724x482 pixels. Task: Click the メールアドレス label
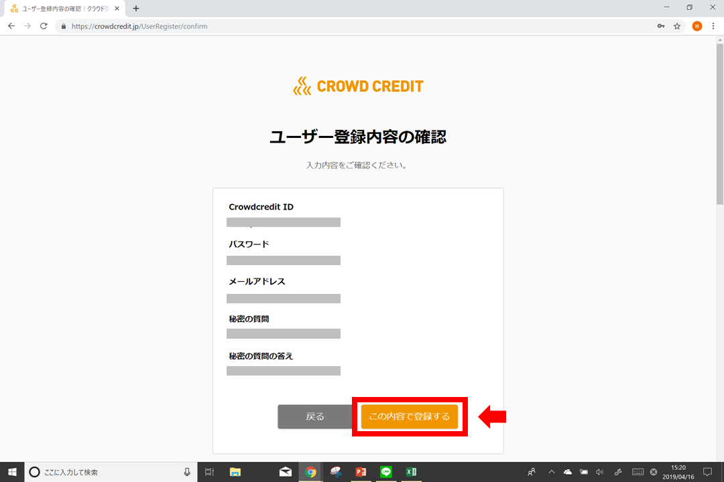point(257,281)
